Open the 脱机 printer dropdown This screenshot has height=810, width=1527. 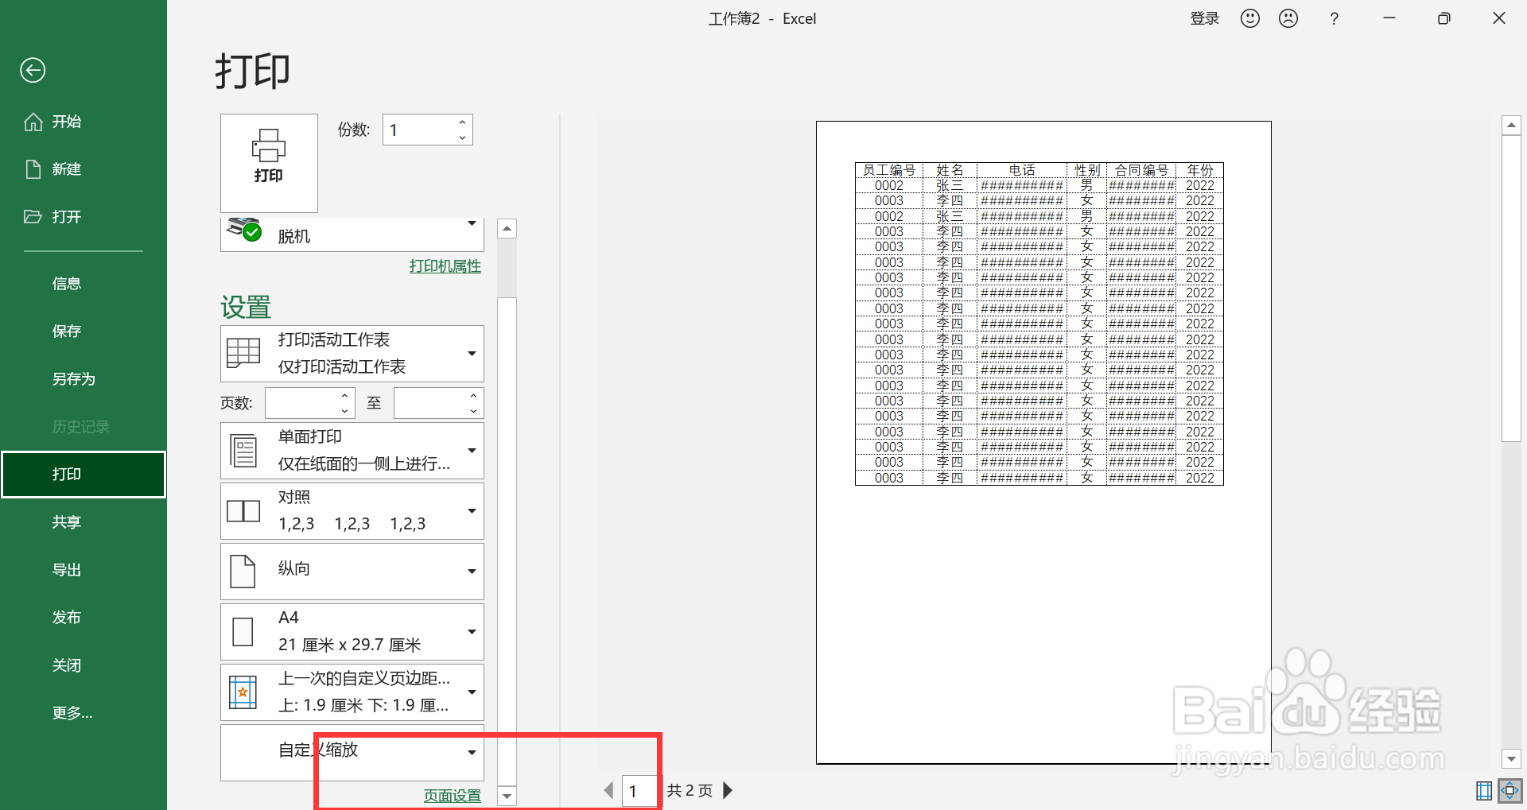pyautogui.click(x=352, y=234)
